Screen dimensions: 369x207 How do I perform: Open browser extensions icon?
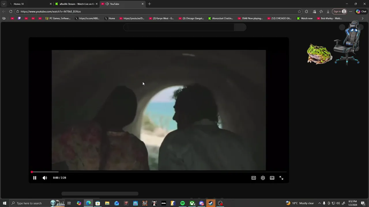pyautogui.click(x=306, y=11)
